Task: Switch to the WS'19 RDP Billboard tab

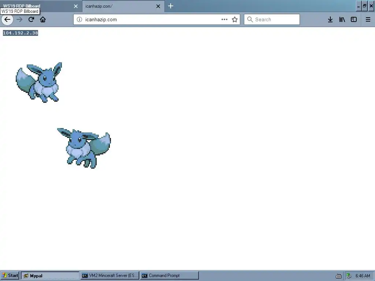Action: coord(41,6)
